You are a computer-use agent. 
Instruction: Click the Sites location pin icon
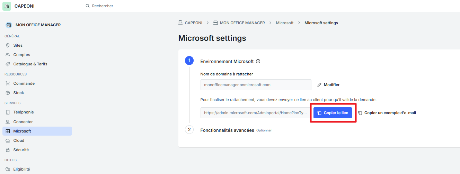(8, 45)
